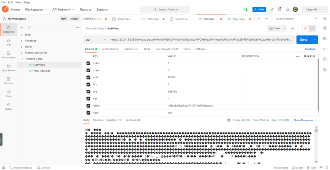Click the sync status cloud icon
Screen dimensions: 330x170
[x=245, y=10]
